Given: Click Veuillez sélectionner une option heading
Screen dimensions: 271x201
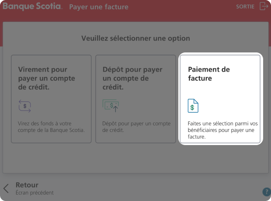Looking at the screenshot, I should [135, 38].
